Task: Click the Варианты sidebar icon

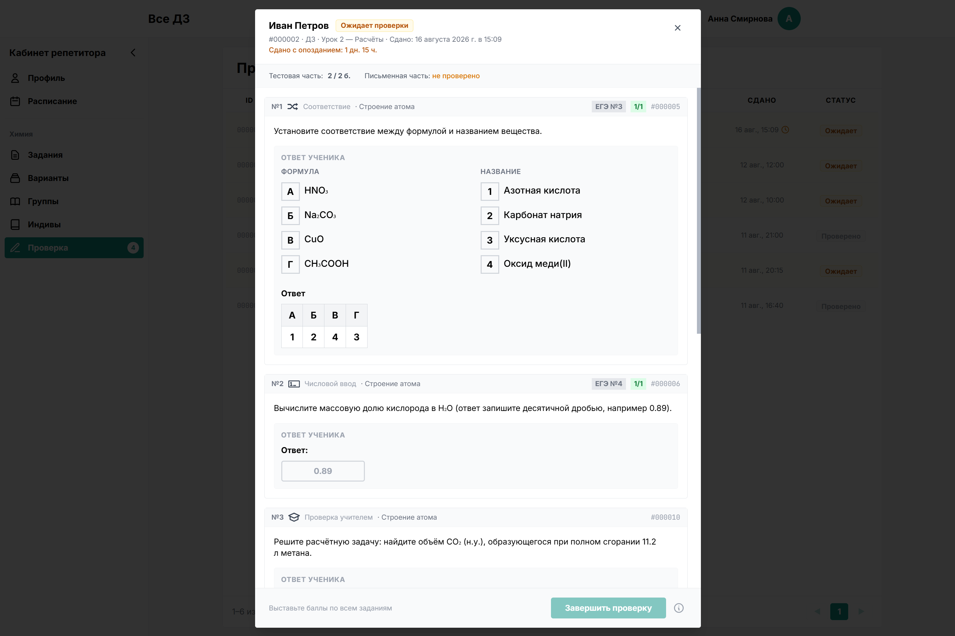Action: [x=15, y=178]
